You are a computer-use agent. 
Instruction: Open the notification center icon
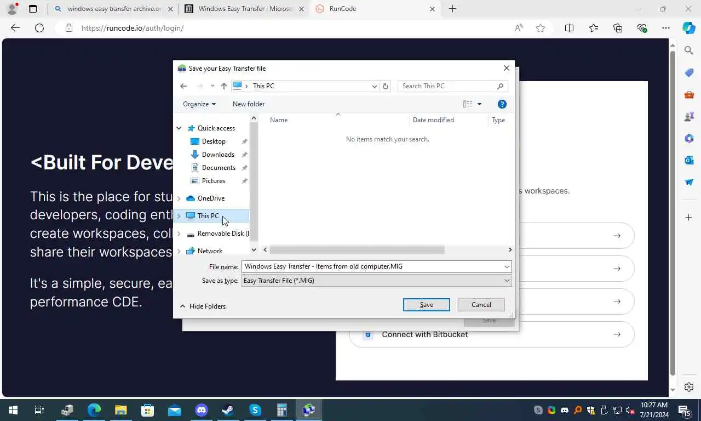(x=684, y=410)
